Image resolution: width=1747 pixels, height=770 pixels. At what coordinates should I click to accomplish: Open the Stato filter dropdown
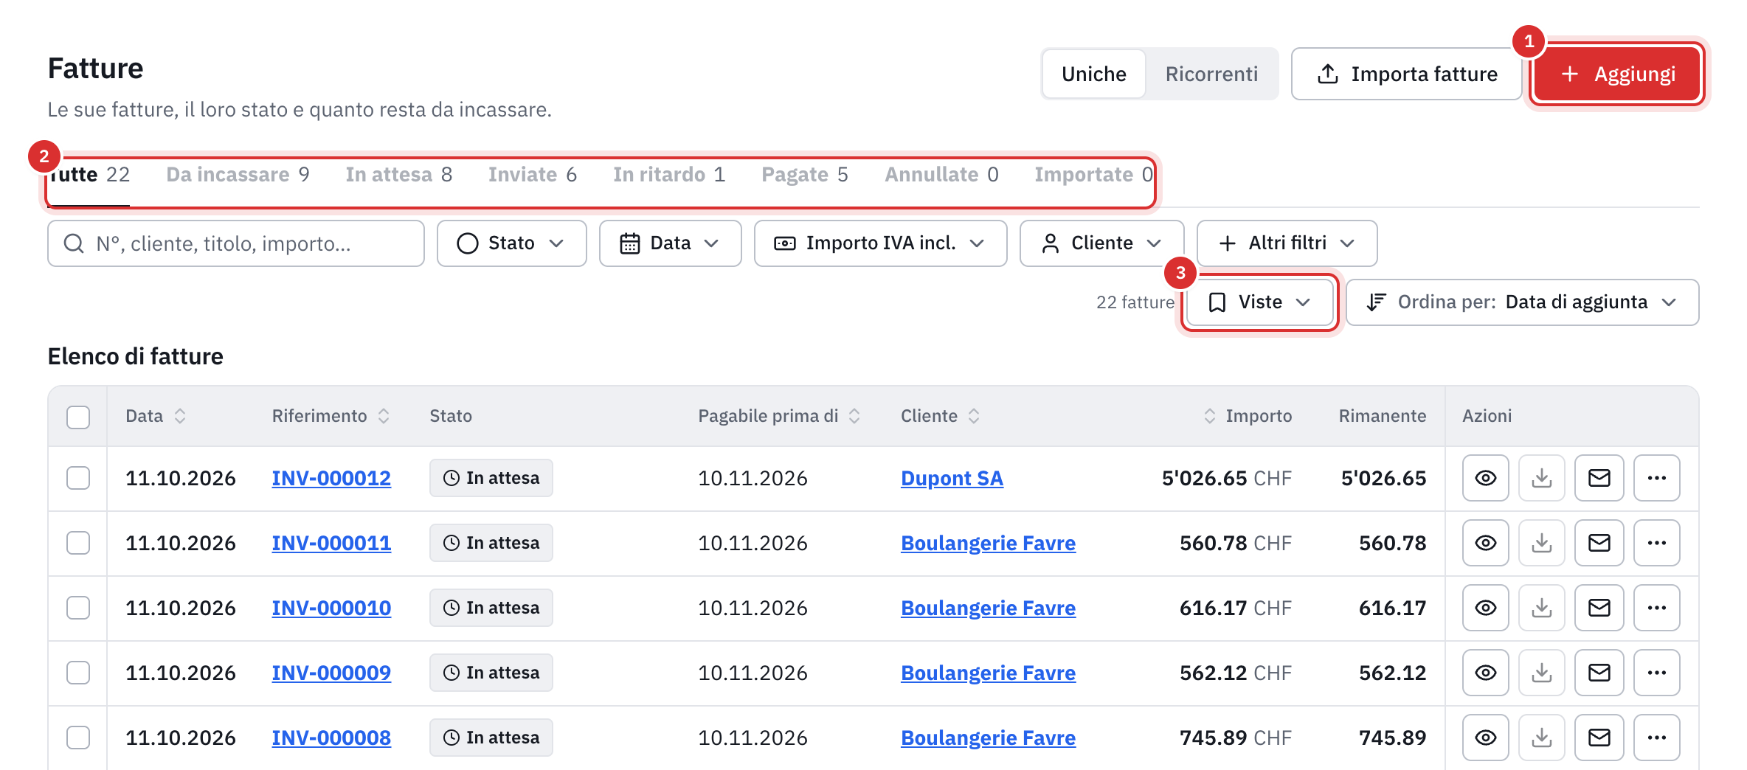tap(511, 243)
